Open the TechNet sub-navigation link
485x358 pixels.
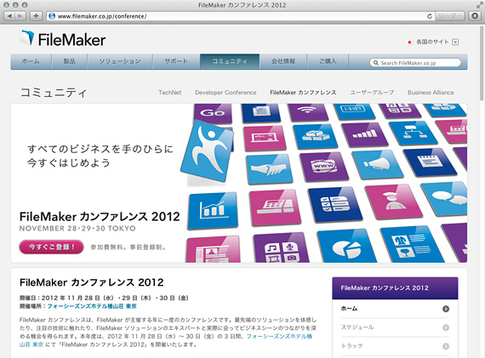[170, 93]
